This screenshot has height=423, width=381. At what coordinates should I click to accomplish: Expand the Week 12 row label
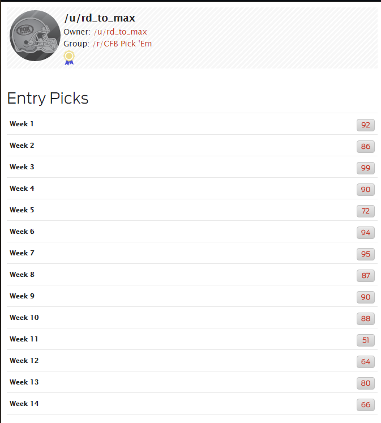click(x=24, y=361)
